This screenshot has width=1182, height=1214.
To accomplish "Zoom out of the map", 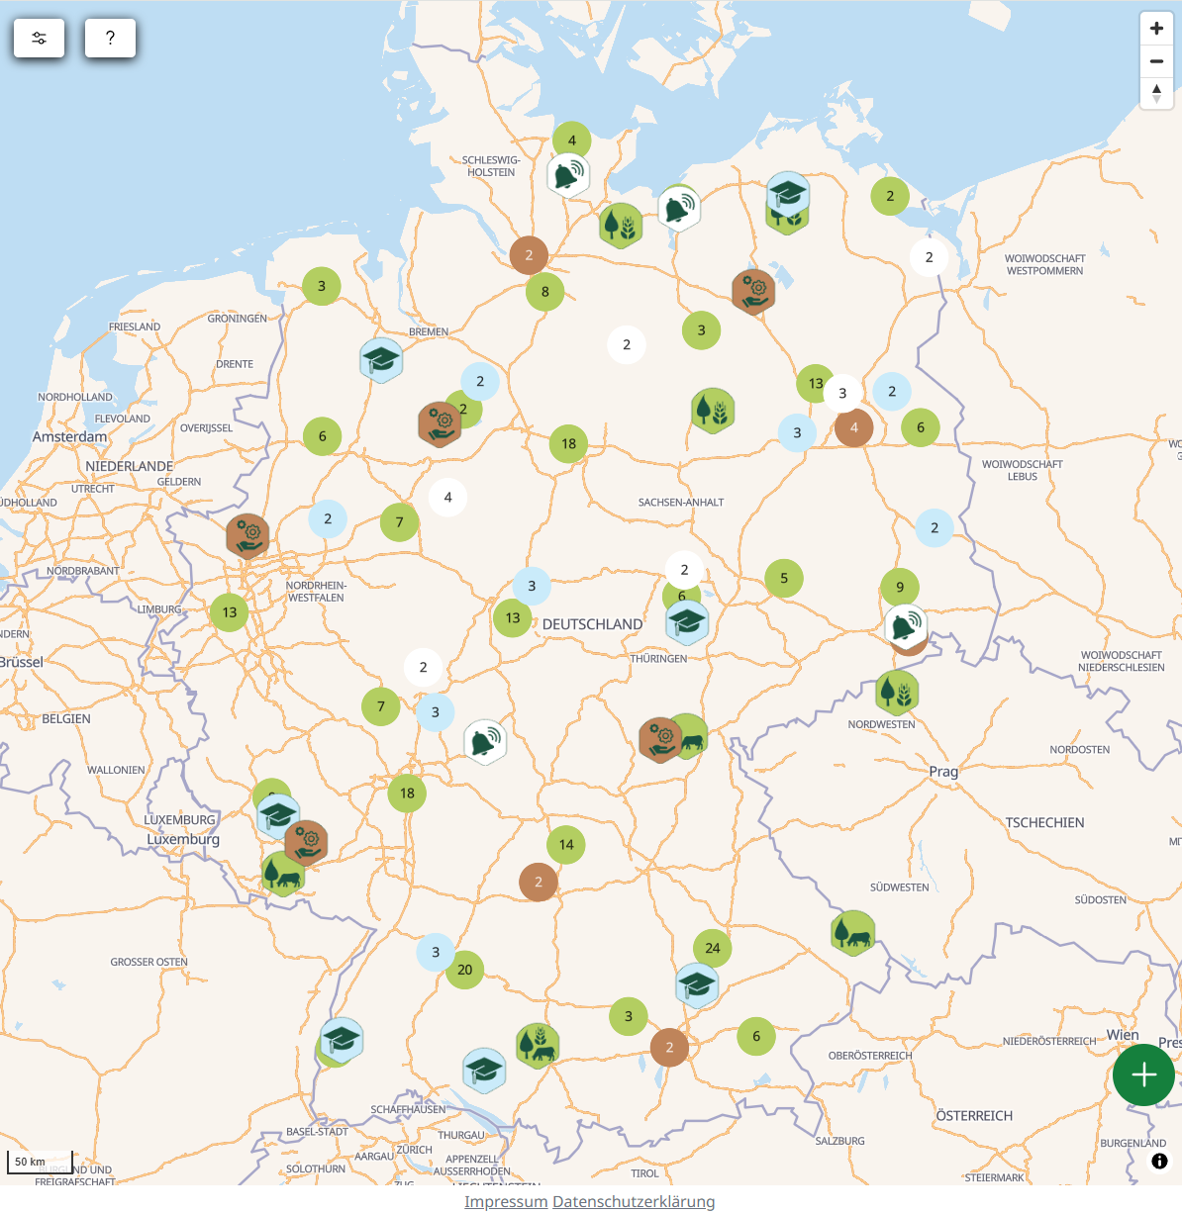I will pos(1156,61).
